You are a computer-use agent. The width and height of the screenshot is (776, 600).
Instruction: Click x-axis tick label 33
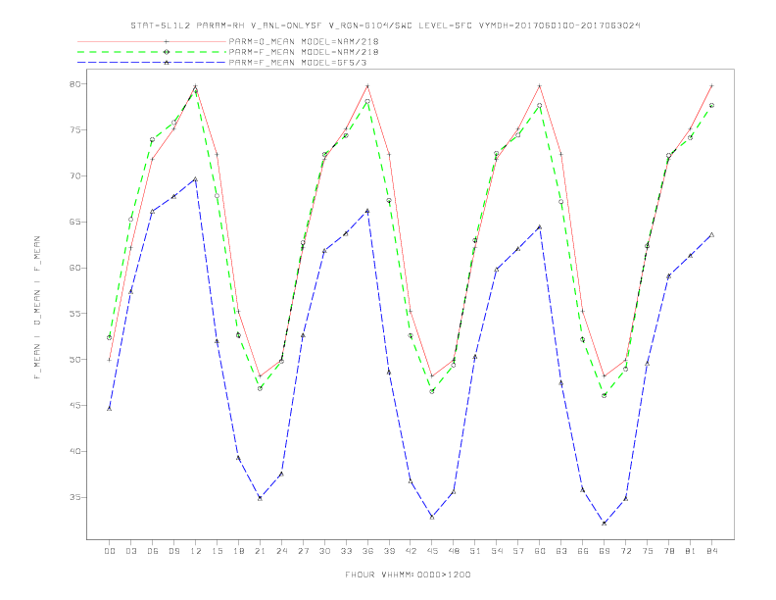[x=346, y=551]
